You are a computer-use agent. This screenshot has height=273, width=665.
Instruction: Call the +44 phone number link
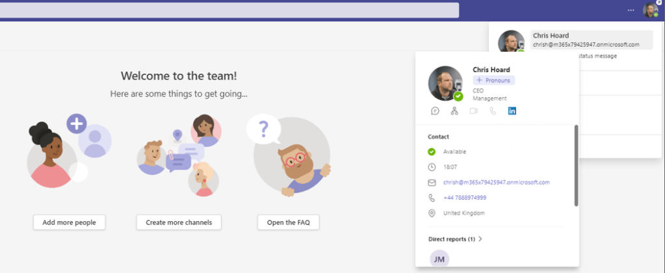(464, 198)
